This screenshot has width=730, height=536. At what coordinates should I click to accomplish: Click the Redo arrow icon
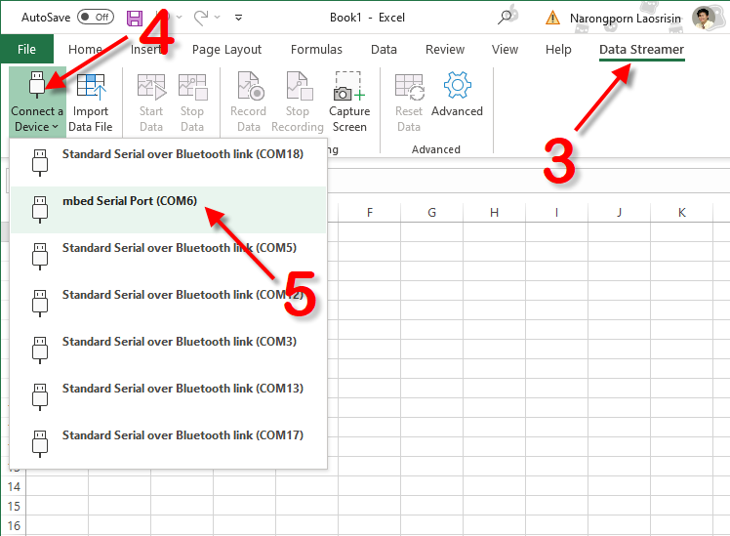[x=201, y=18]
